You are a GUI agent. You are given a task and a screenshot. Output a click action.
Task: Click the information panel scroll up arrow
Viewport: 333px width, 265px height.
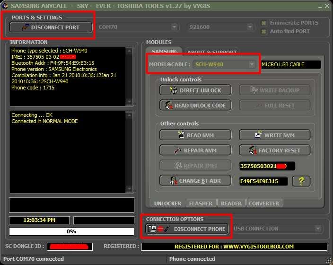(x=129, y=51)
